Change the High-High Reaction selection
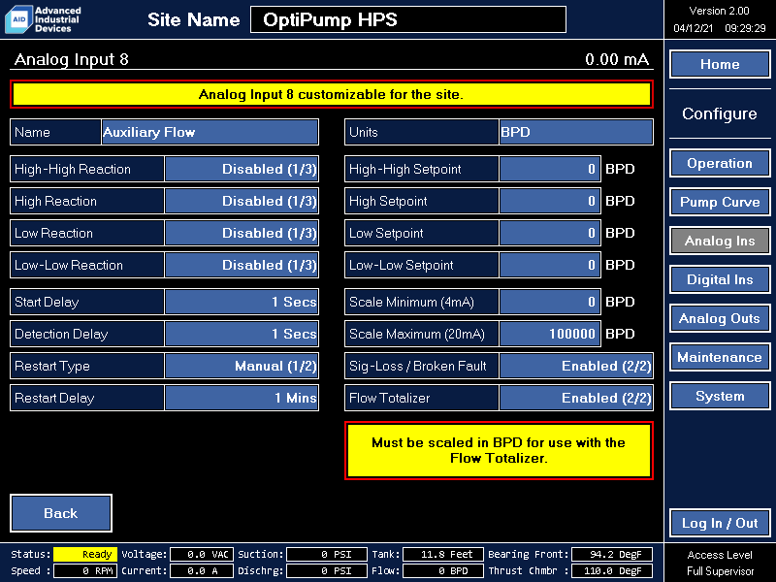 click(x=242, y=169)
